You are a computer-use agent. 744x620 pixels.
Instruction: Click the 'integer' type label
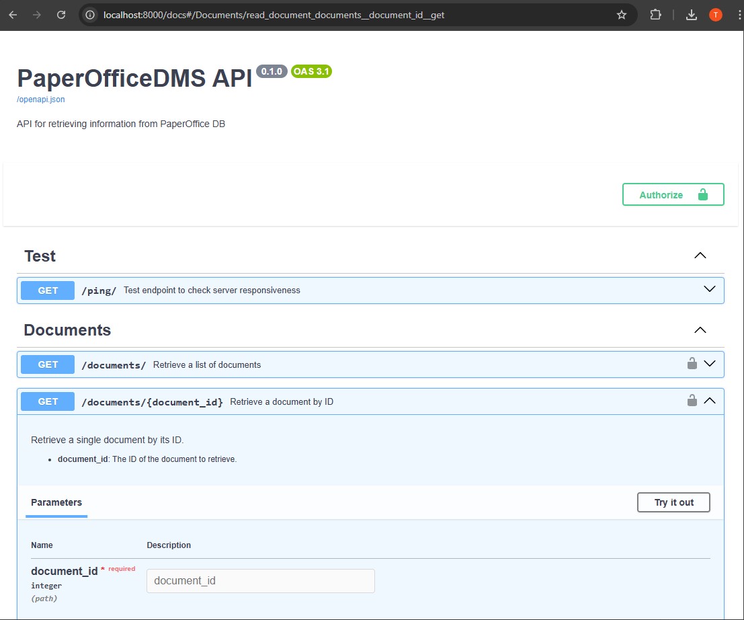point(46,586)
